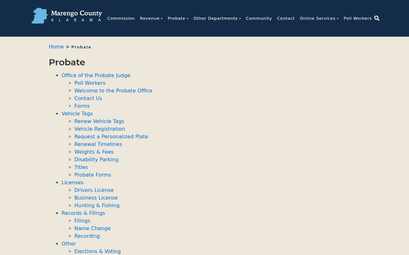The height and width of the screenshot is (255, 409).
Task: Open the Online Services dropdown
Action: [319, 18]
